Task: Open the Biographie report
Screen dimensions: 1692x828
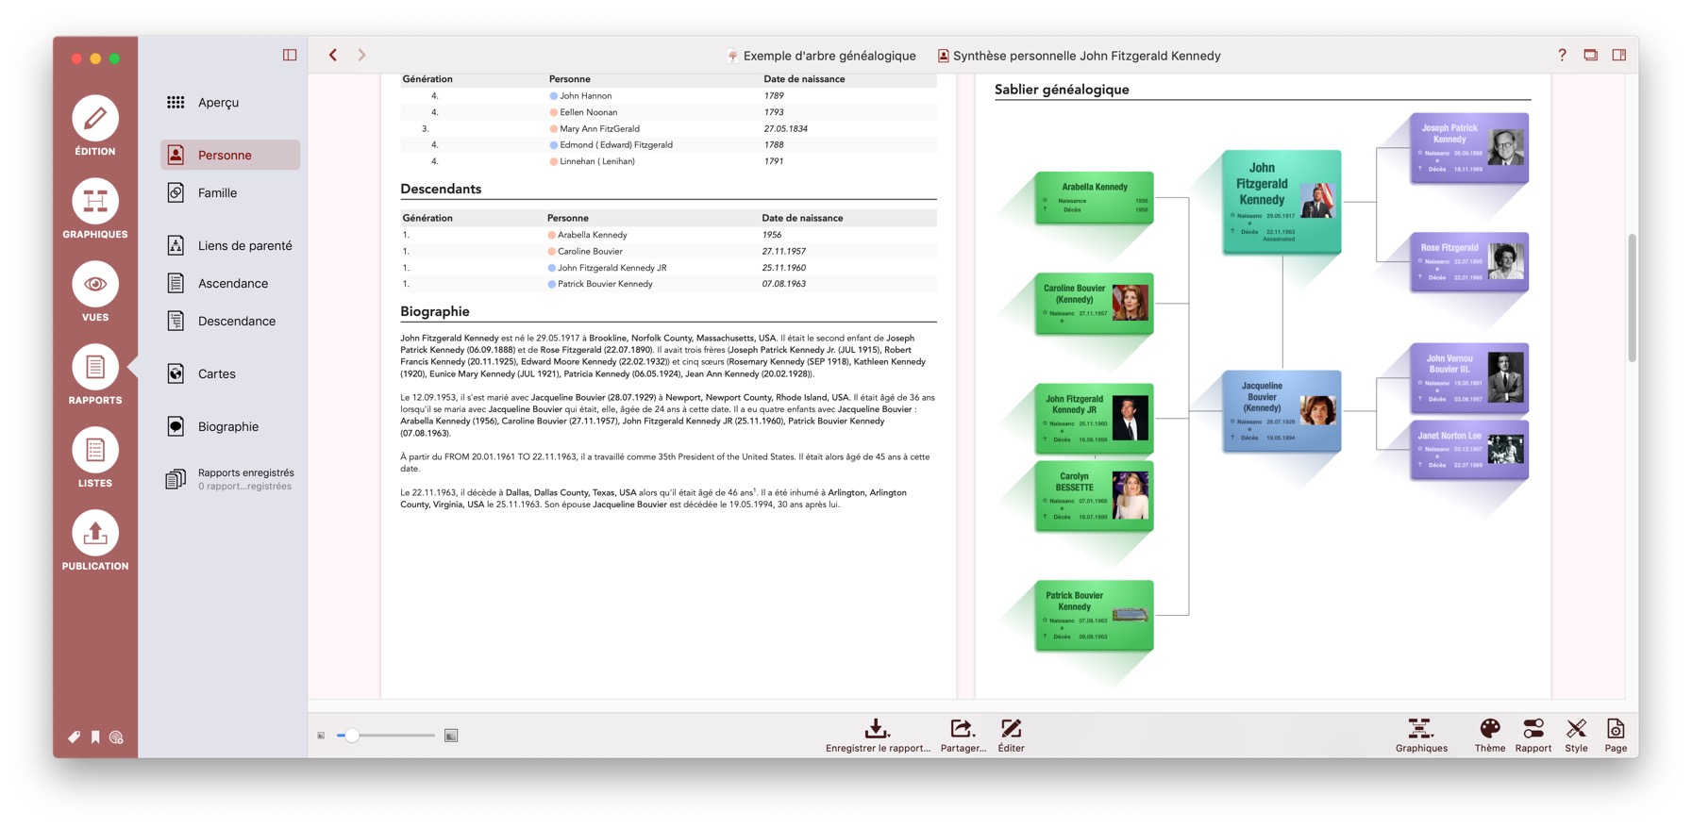Action: pos(230,426)
